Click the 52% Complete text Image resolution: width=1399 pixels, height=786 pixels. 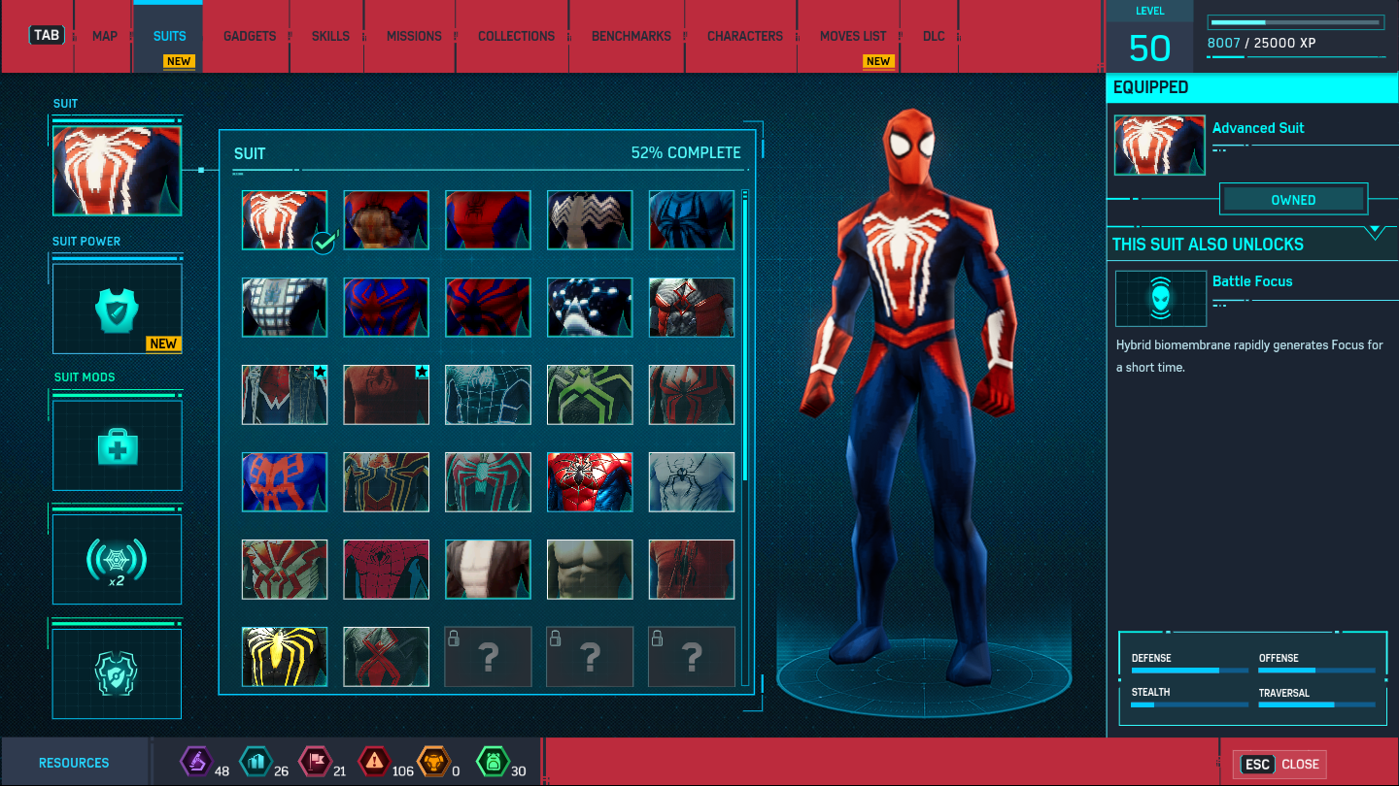686,153
